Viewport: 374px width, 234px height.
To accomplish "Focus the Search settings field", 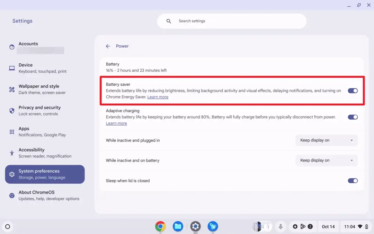I will coord(232,21).
